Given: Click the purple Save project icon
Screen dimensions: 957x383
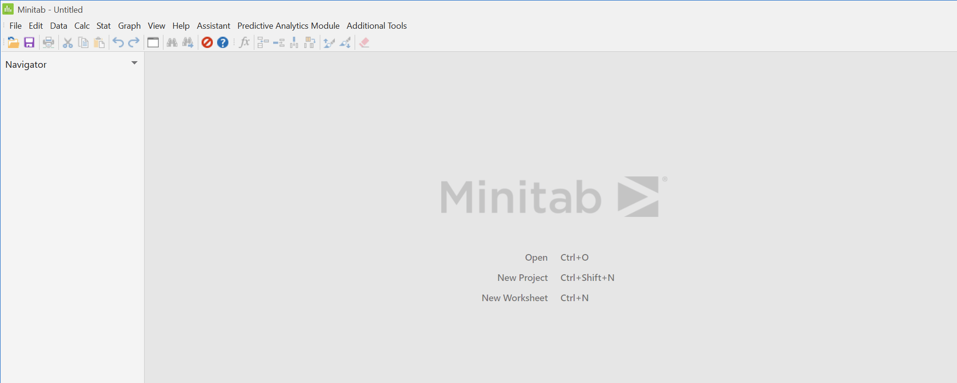Looking at the screenshot, I should click(29, 42).
